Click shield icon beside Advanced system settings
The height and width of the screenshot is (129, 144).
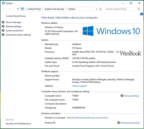pos(3,35)
